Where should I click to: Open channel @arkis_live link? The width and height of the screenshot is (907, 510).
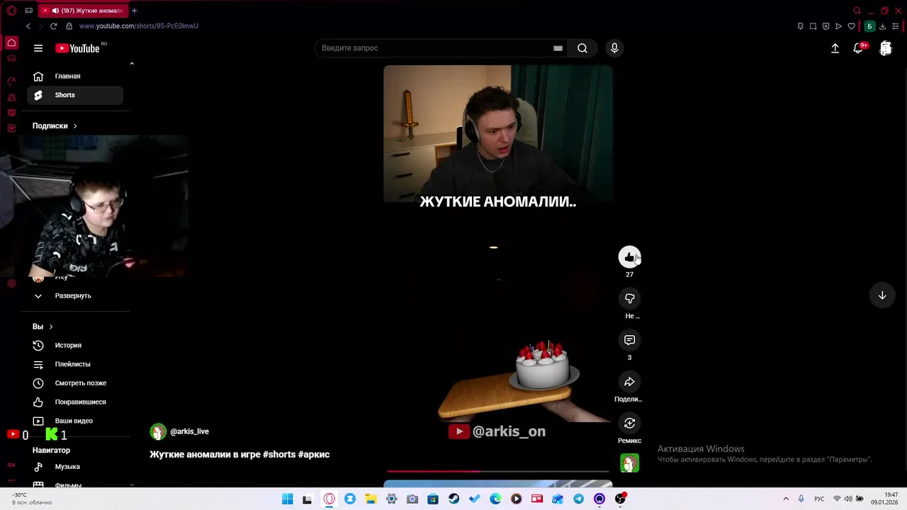click(x=189, y=431)
